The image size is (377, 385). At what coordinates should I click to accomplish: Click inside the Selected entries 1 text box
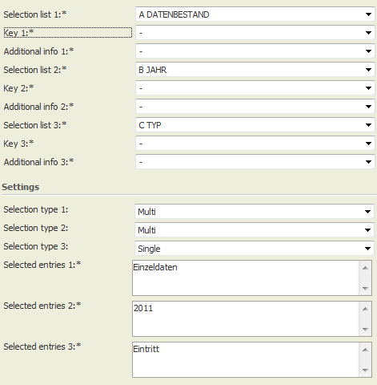246,278
